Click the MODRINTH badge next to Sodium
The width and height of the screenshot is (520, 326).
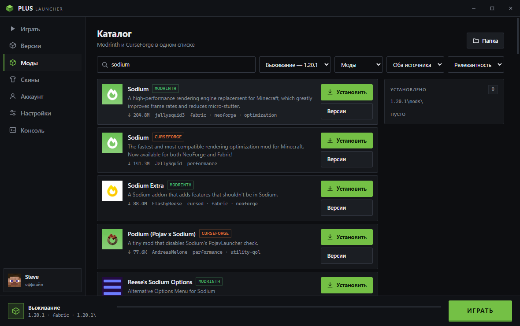pyautogui.click(x=166, y=89)
